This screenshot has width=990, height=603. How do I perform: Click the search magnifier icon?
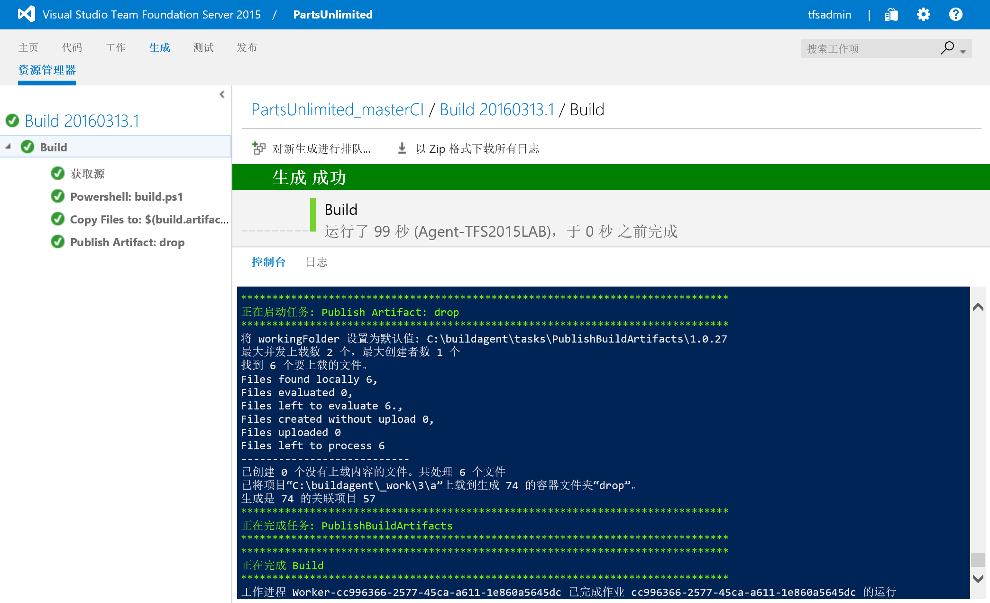[947, 48]
